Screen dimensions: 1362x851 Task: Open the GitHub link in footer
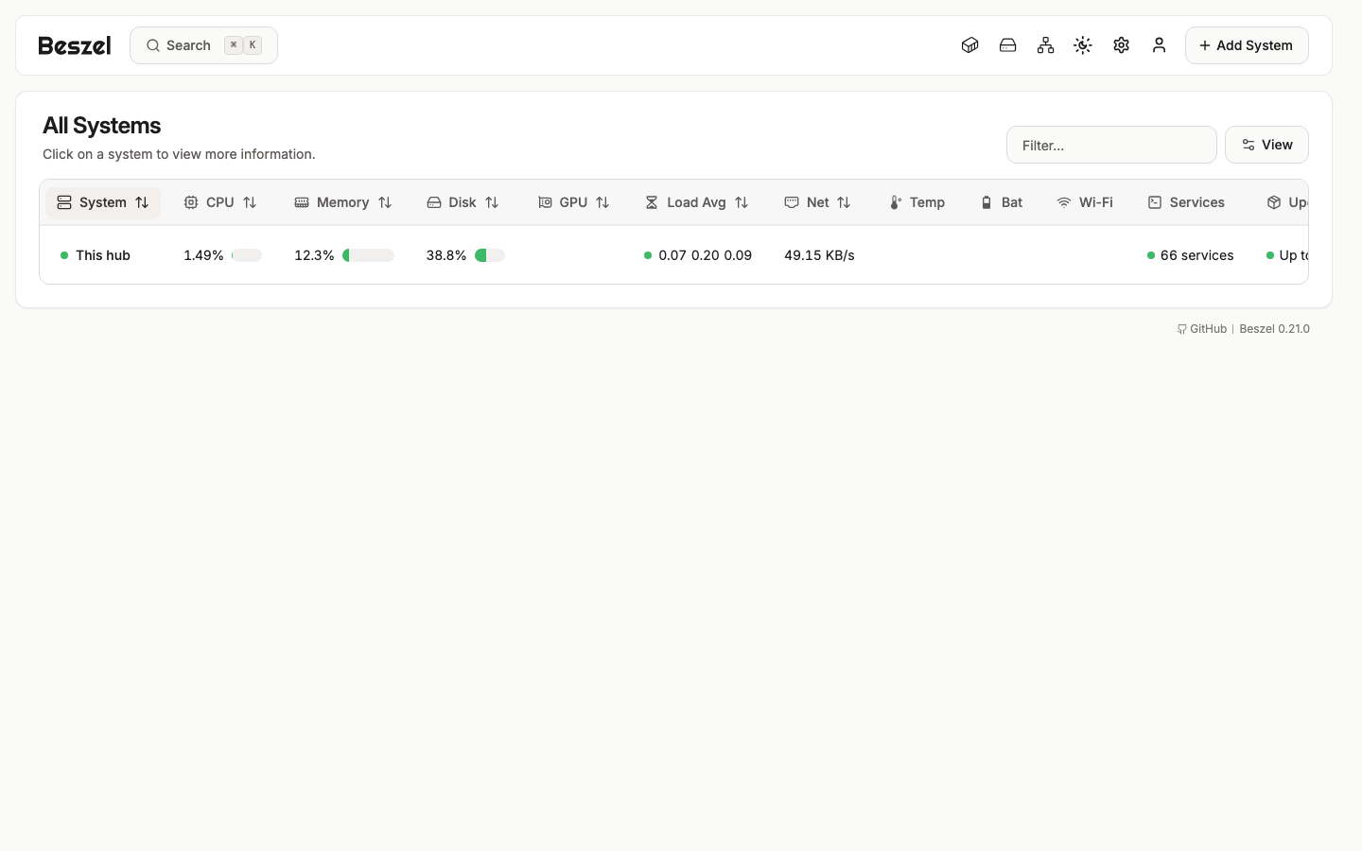click(x=1201, y=329)
